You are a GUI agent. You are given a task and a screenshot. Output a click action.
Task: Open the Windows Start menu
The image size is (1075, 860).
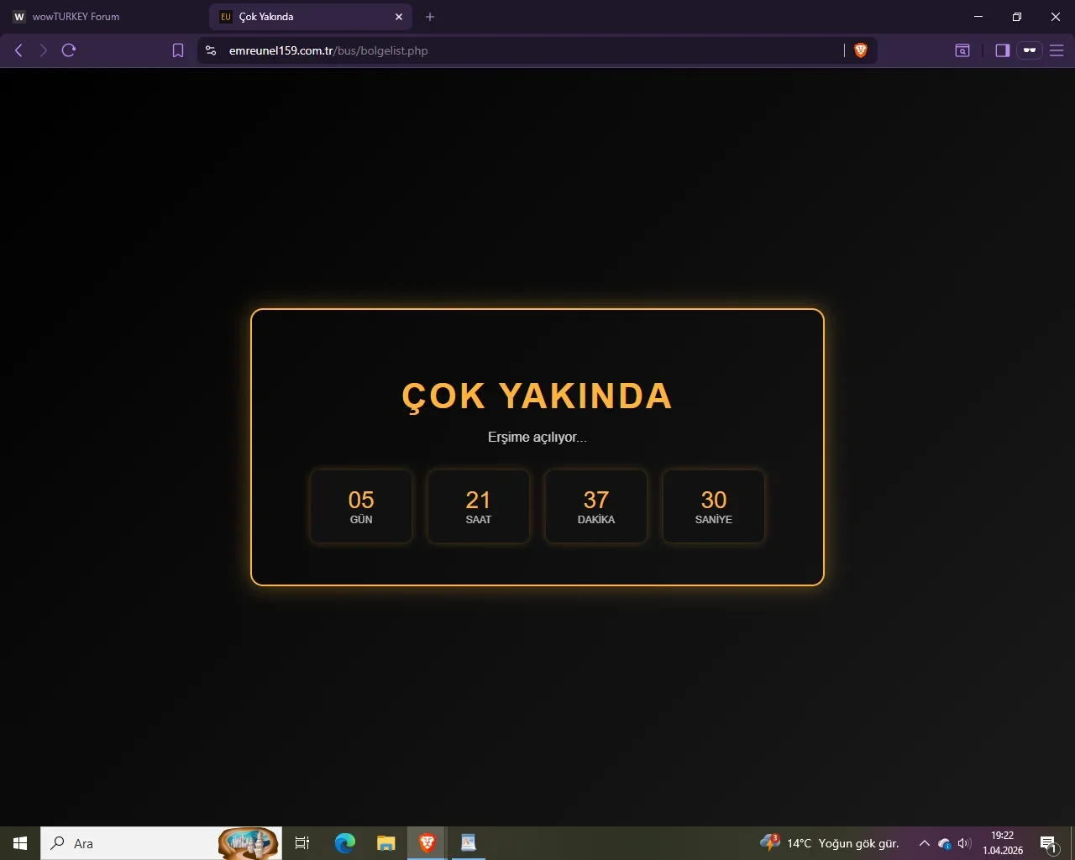click(x=18, y=843)
